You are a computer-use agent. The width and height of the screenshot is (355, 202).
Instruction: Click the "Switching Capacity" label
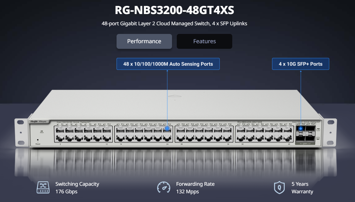(x=77, y=184)
